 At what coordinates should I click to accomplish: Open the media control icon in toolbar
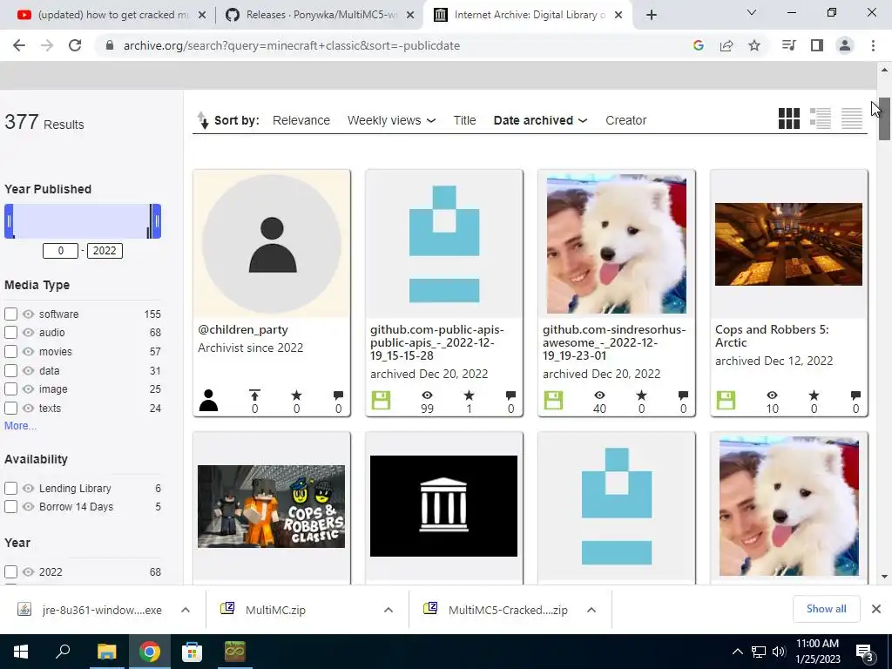[788, 45]
